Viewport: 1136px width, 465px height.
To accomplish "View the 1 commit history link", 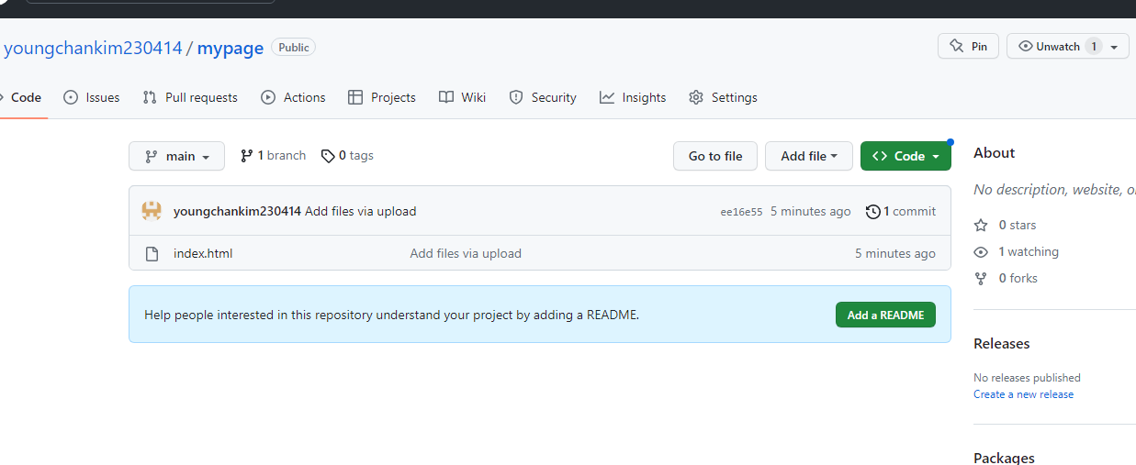I will (x=901, y=211).
